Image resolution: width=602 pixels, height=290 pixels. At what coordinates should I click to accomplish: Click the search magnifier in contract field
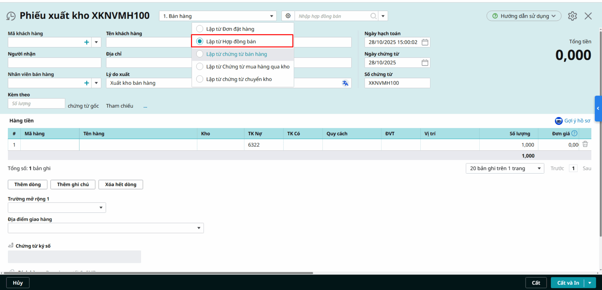pos(373,16)
